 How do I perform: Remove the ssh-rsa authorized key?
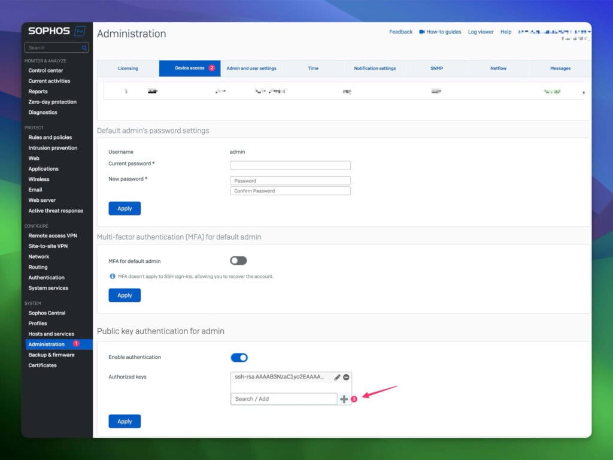click(346, 377)
